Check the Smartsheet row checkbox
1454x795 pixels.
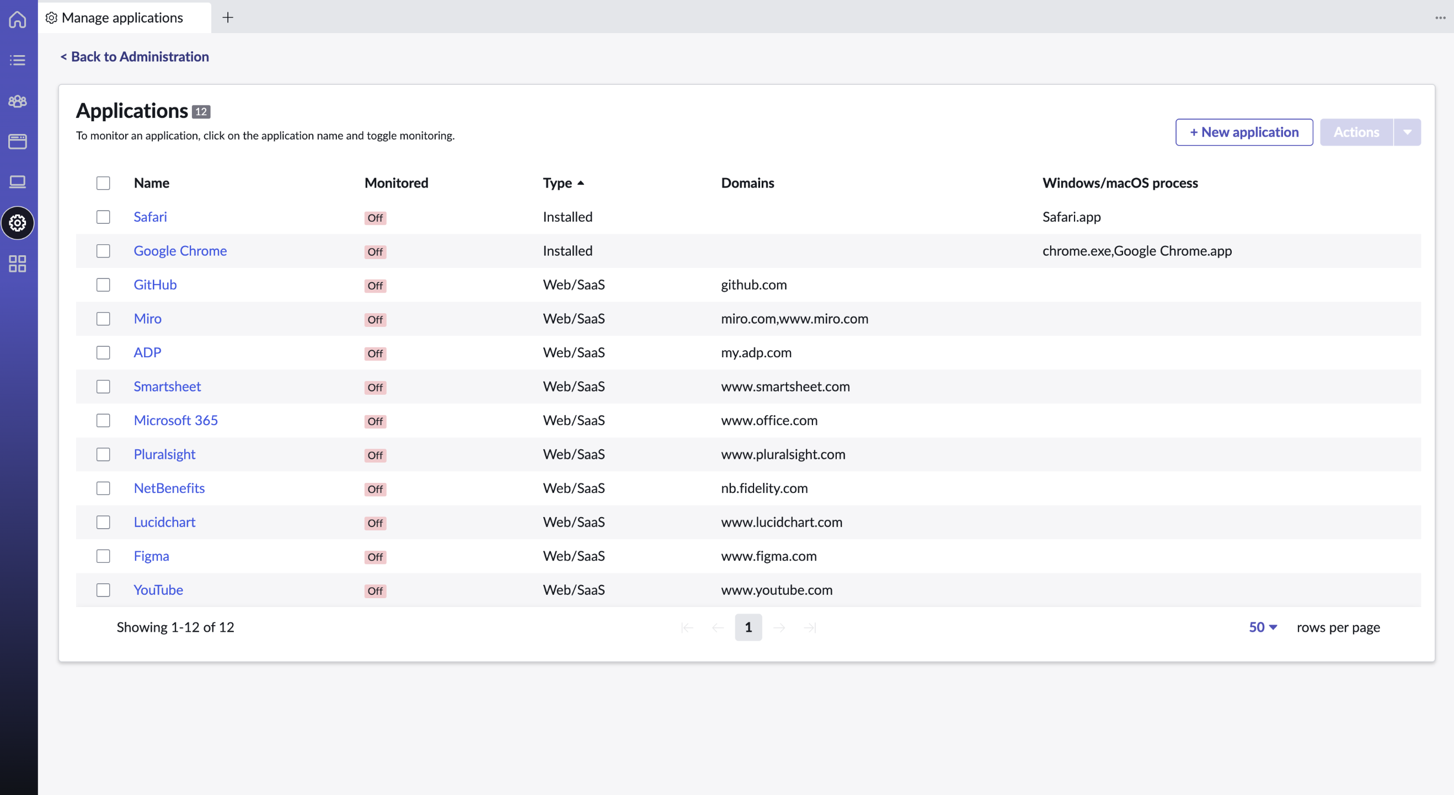(103, 386)
